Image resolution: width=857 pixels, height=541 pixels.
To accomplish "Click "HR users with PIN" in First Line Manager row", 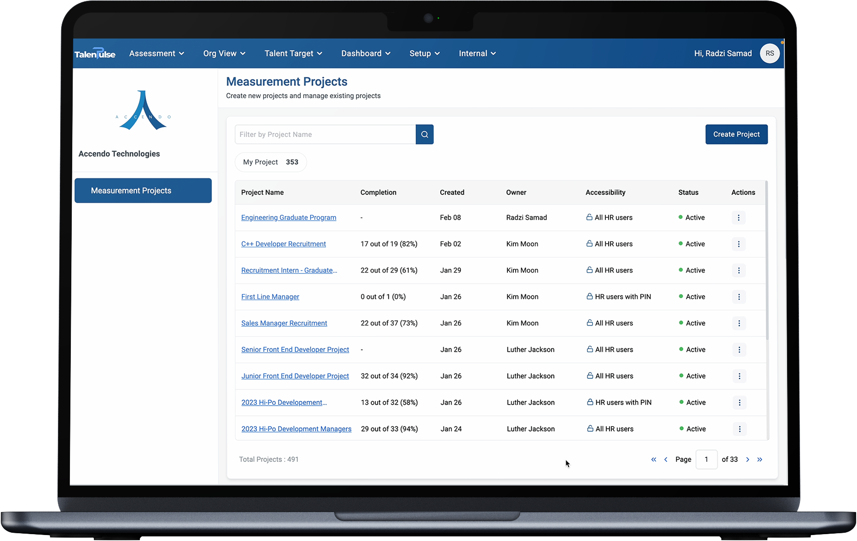I will (623, 297).
